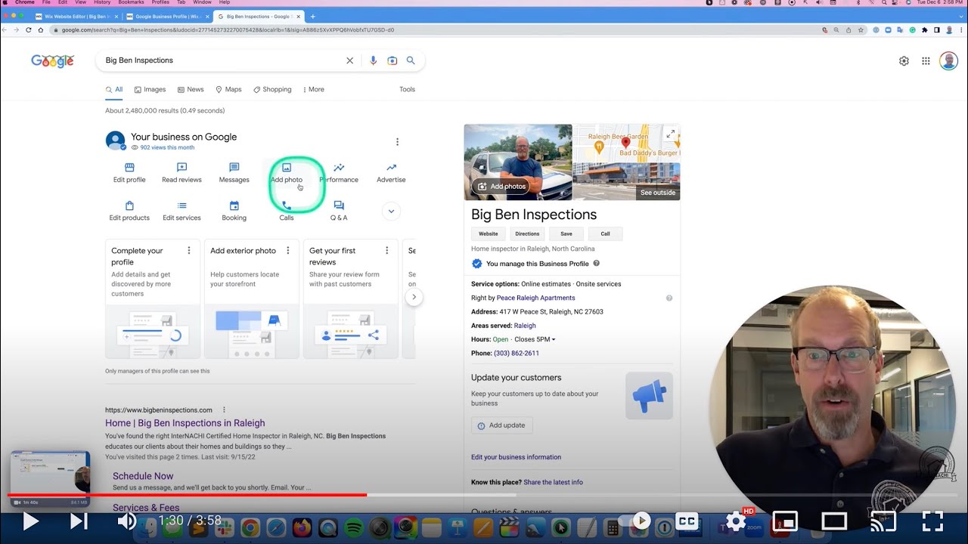Click the Add photo shortcut
The height and width of the screenshot is (544, 968).
[x=287, y=173]
